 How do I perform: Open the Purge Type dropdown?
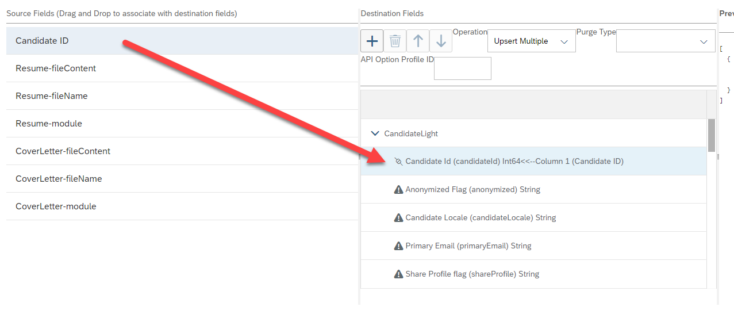pos(666,41)
